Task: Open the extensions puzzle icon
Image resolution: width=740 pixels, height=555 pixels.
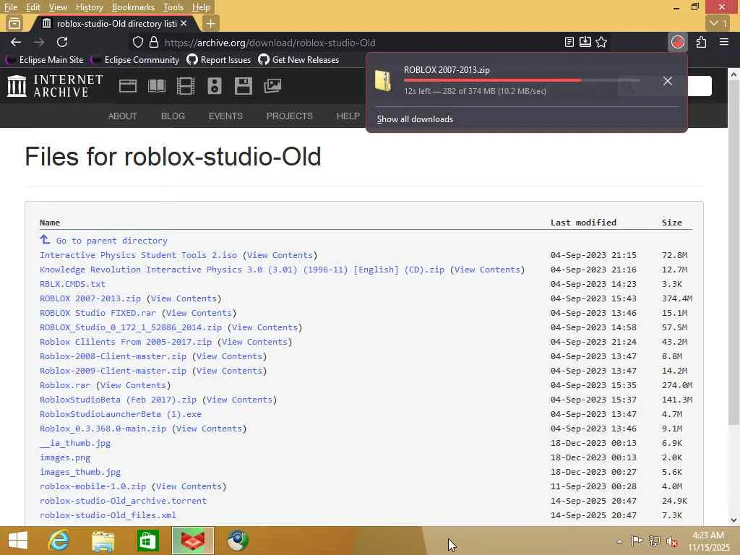Action: [701, 43]
